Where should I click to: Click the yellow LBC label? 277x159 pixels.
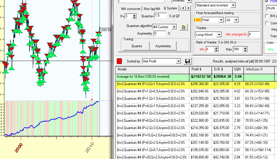(x=198, y=20)
